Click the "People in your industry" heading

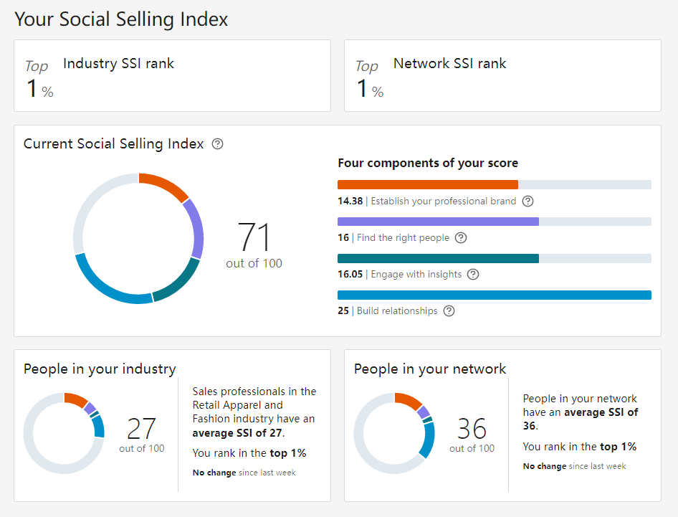click(100, 369)
